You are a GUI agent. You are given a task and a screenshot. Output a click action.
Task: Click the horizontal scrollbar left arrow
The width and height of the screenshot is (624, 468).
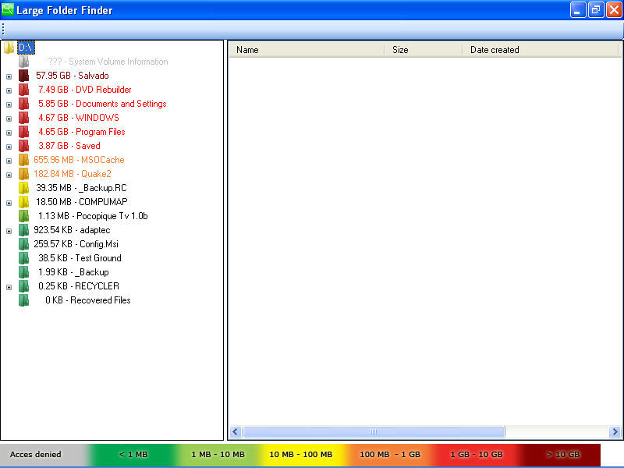click(236, 432)
